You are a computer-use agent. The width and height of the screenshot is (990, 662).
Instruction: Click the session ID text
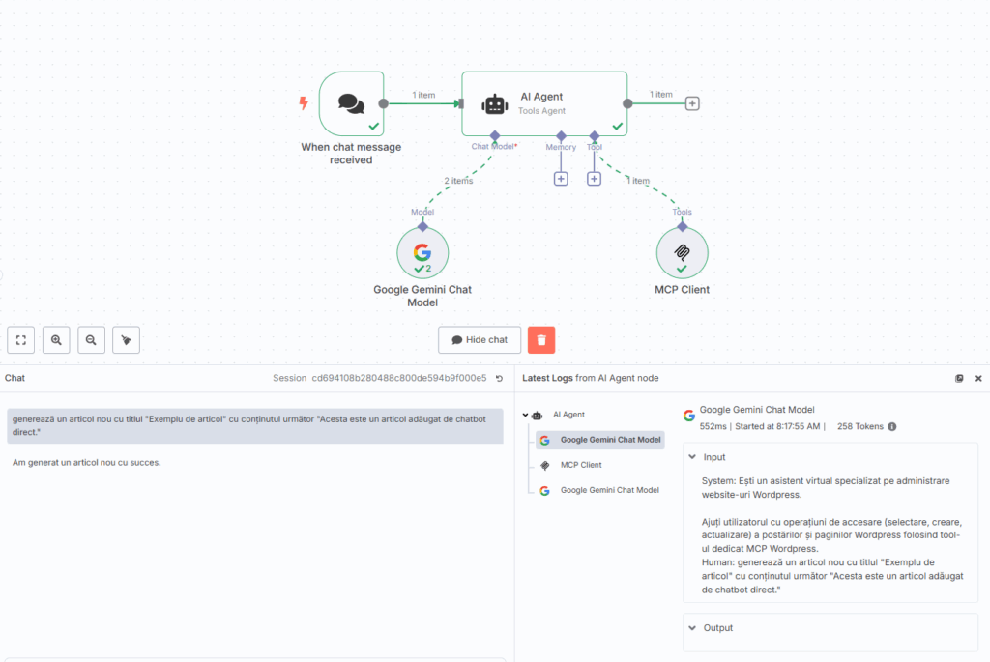[399, 378]
